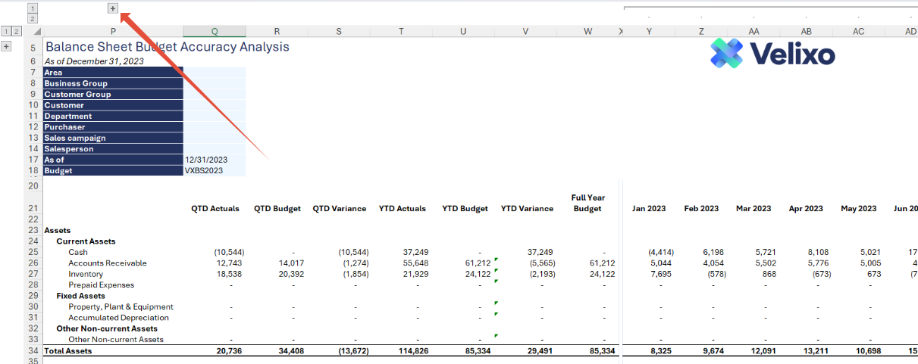This screenshot has width=918, height=364.
Task: Select column V header
Action: click(525, 31)
